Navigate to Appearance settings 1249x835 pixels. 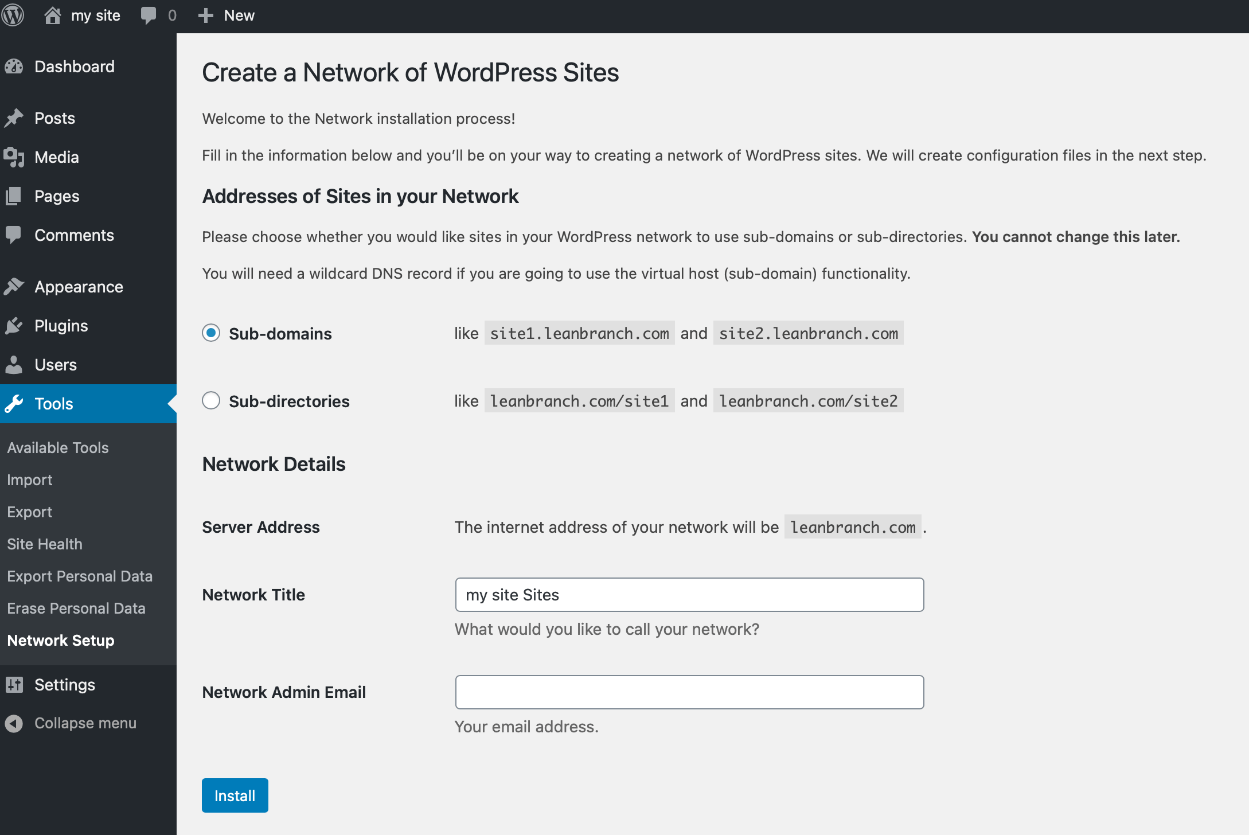click(x=78, y=286)
